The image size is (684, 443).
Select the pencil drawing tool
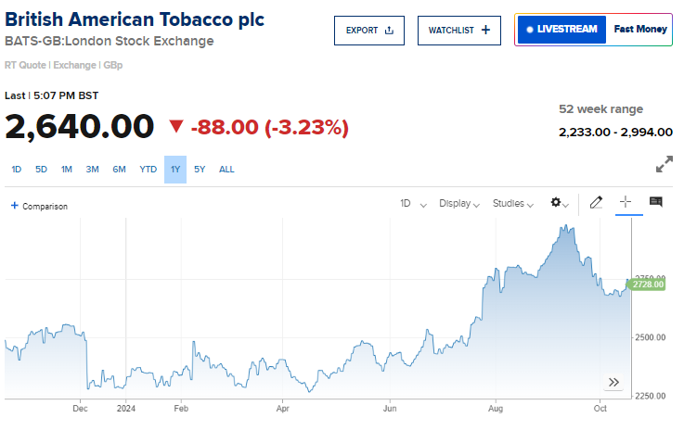tap(596, 203)
